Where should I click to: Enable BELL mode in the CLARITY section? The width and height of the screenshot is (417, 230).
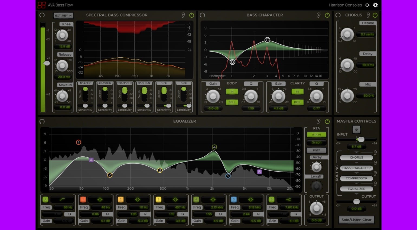tap(297, 102)
